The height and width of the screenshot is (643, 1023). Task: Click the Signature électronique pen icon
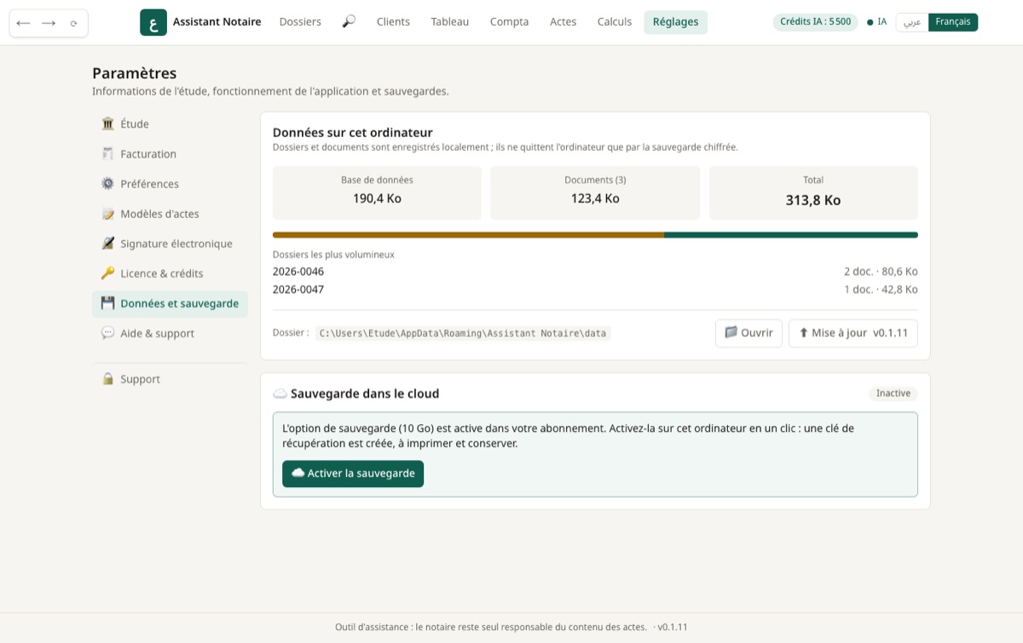click(107, 244)
